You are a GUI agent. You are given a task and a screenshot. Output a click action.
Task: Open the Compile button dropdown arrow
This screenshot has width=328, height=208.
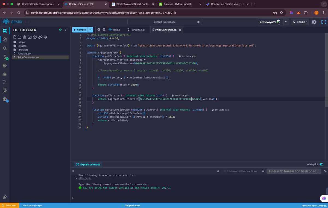click(x=90, y=30)
